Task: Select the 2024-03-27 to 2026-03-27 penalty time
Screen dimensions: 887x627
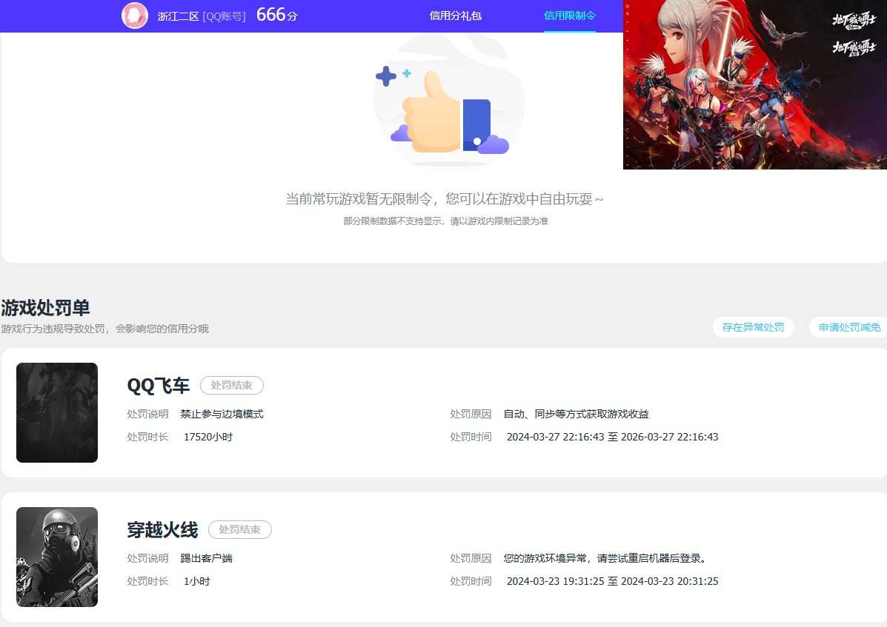Action: (612, 437)
